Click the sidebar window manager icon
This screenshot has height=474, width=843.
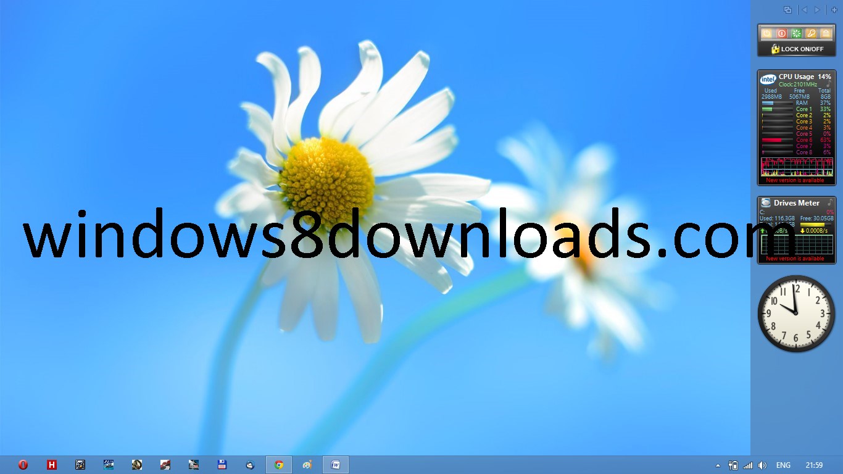click(787, 10)
